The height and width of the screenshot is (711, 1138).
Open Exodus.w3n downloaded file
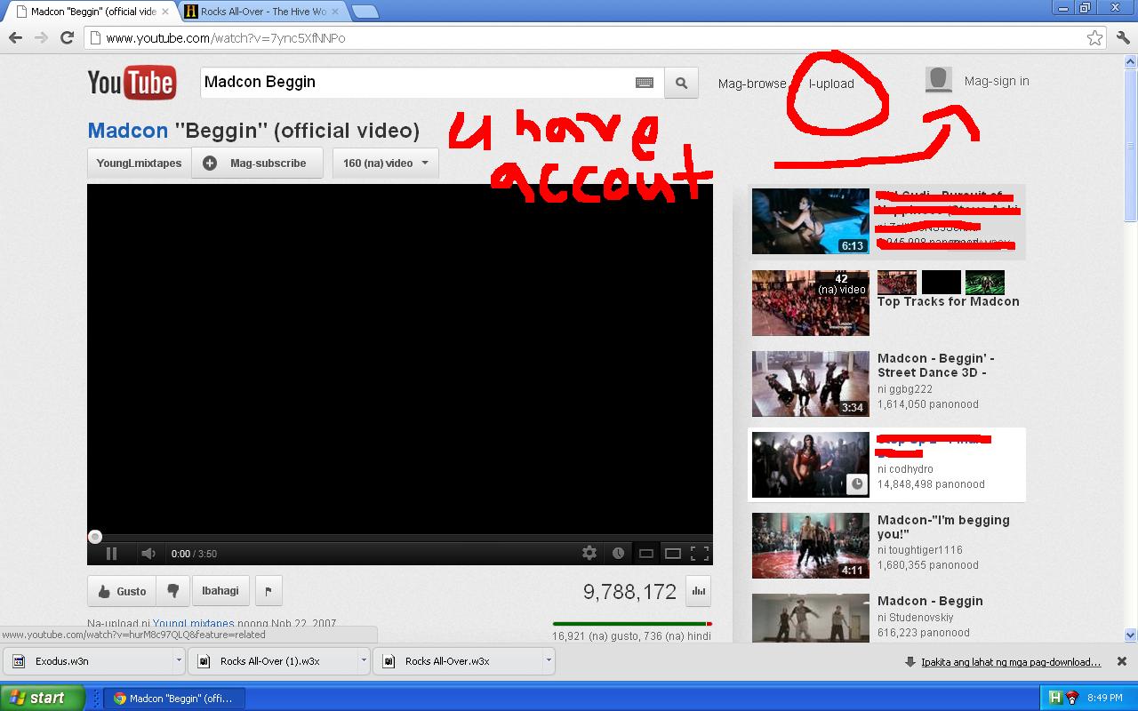(88, 661)
